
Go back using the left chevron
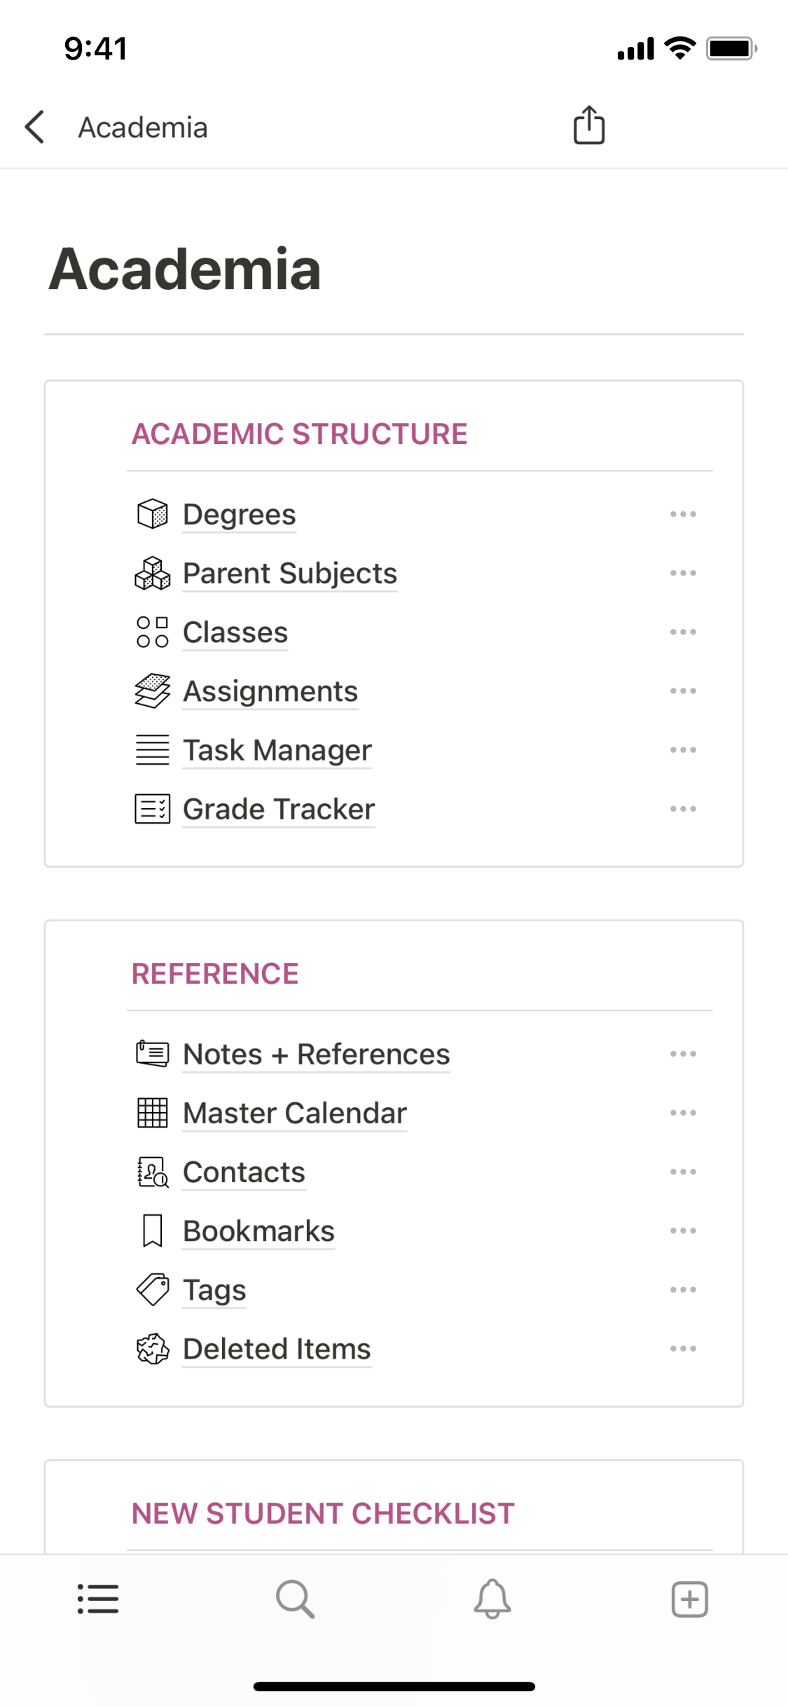35,127
